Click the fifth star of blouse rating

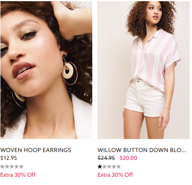[x=119, y=167]
